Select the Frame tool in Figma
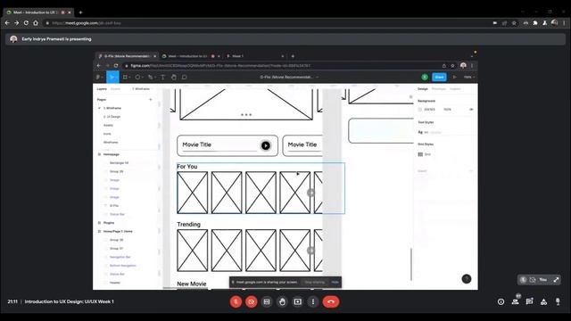 [x=125, y=78]
